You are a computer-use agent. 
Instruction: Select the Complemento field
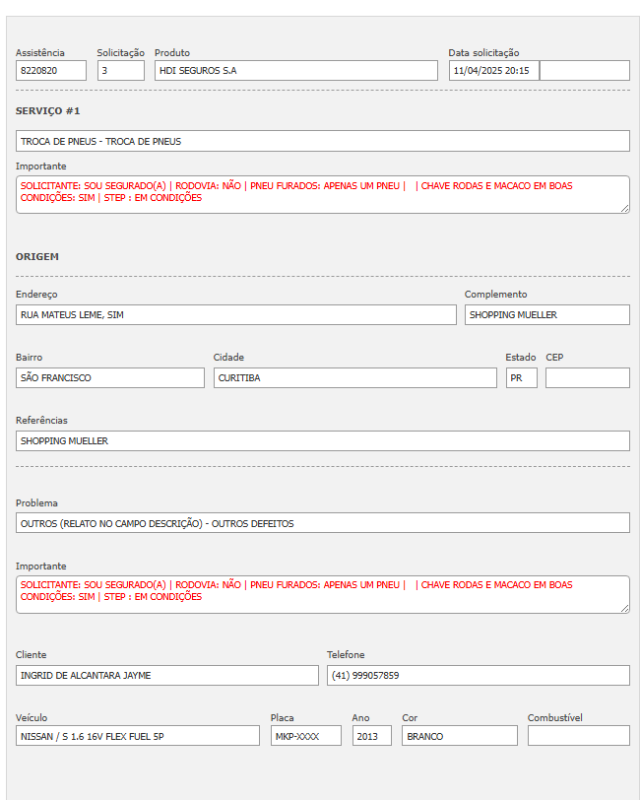coord(546,314)
